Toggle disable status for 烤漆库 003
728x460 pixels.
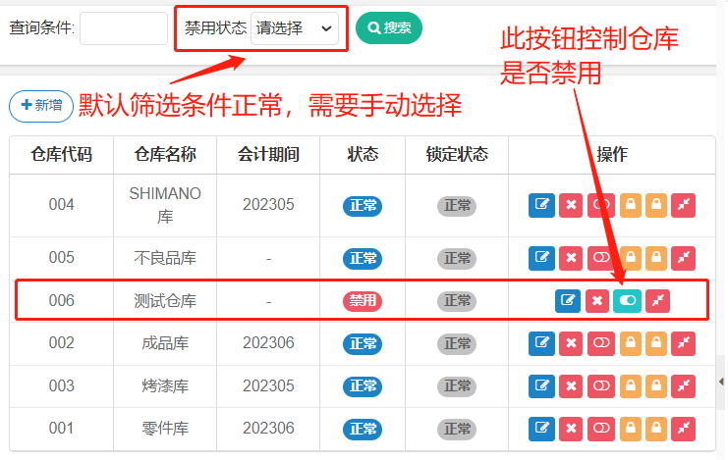click(x=600, y=386)
